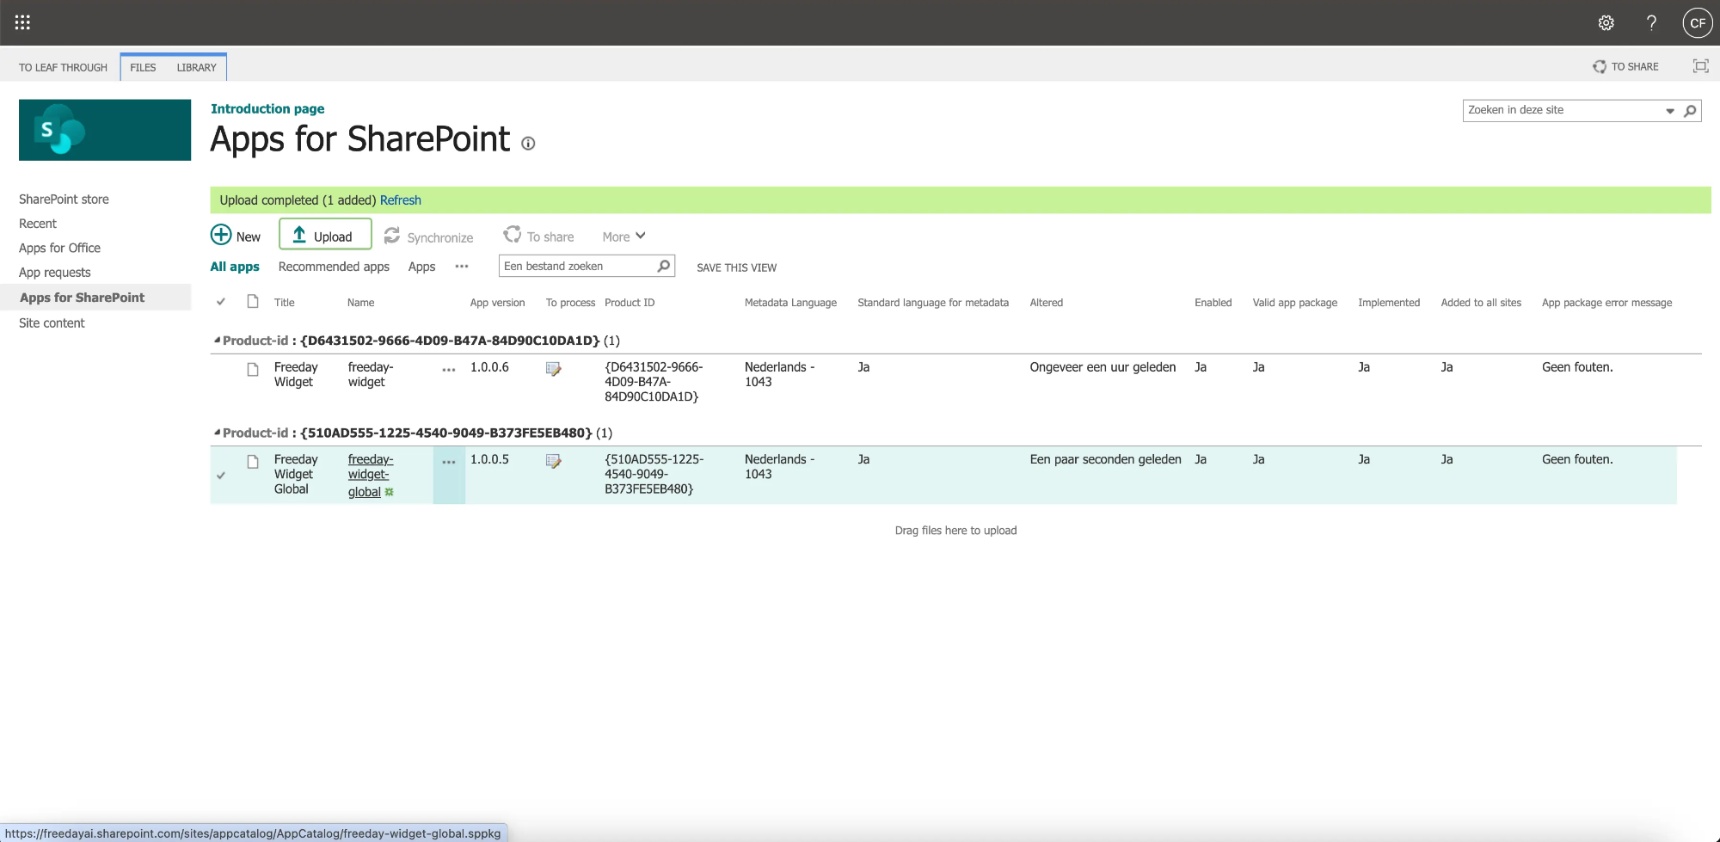Select the Apps view

tap(421, 267)
